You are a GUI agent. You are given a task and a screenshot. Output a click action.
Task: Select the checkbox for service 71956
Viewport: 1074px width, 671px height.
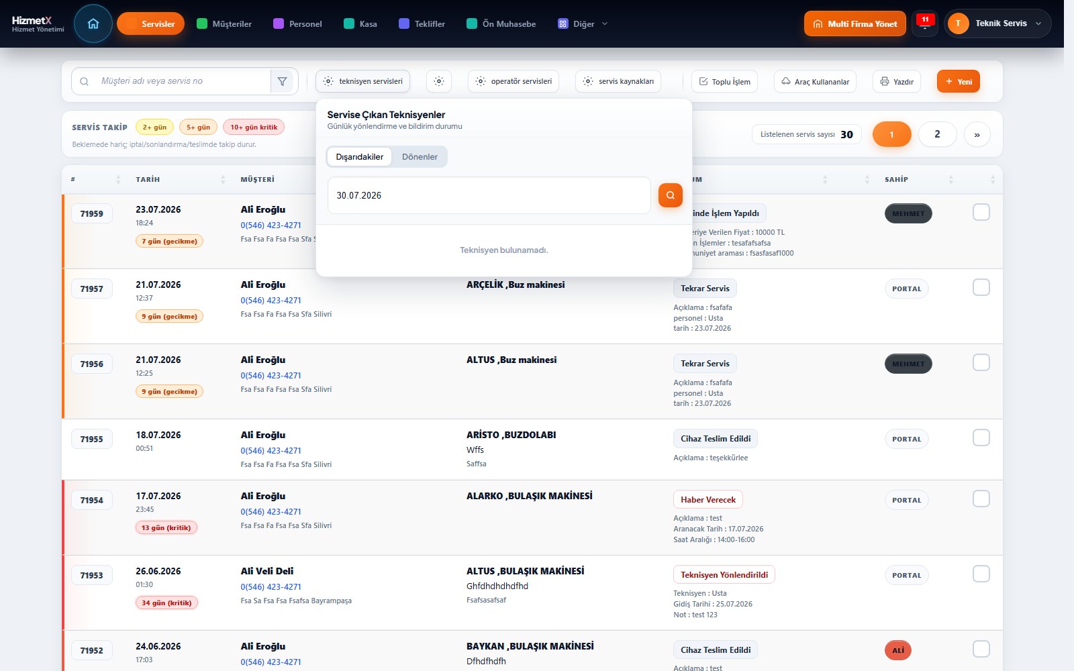[x=981, y=362]
